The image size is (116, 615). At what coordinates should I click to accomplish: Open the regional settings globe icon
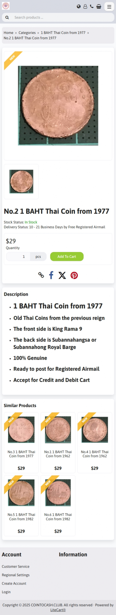tap(78, 6)
